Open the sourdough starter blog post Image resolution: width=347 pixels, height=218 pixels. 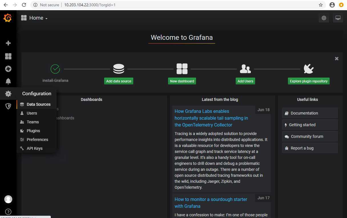point(211,203)
